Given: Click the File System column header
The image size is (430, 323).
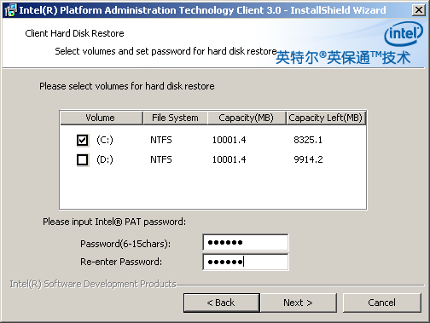Looking at the screenshot, I should (175, 118).
